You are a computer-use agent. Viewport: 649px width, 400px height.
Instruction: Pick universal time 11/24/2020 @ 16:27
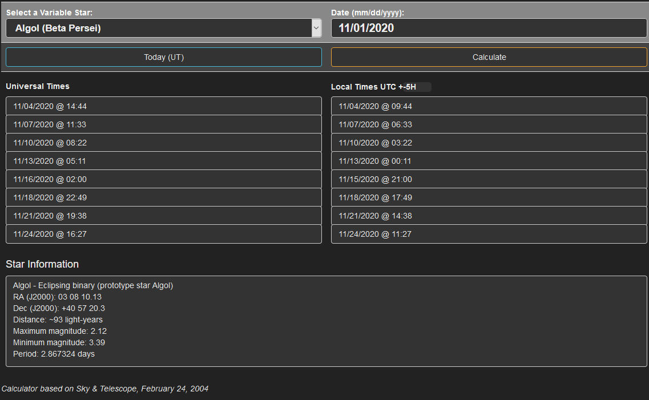click(x=164, y=234)
